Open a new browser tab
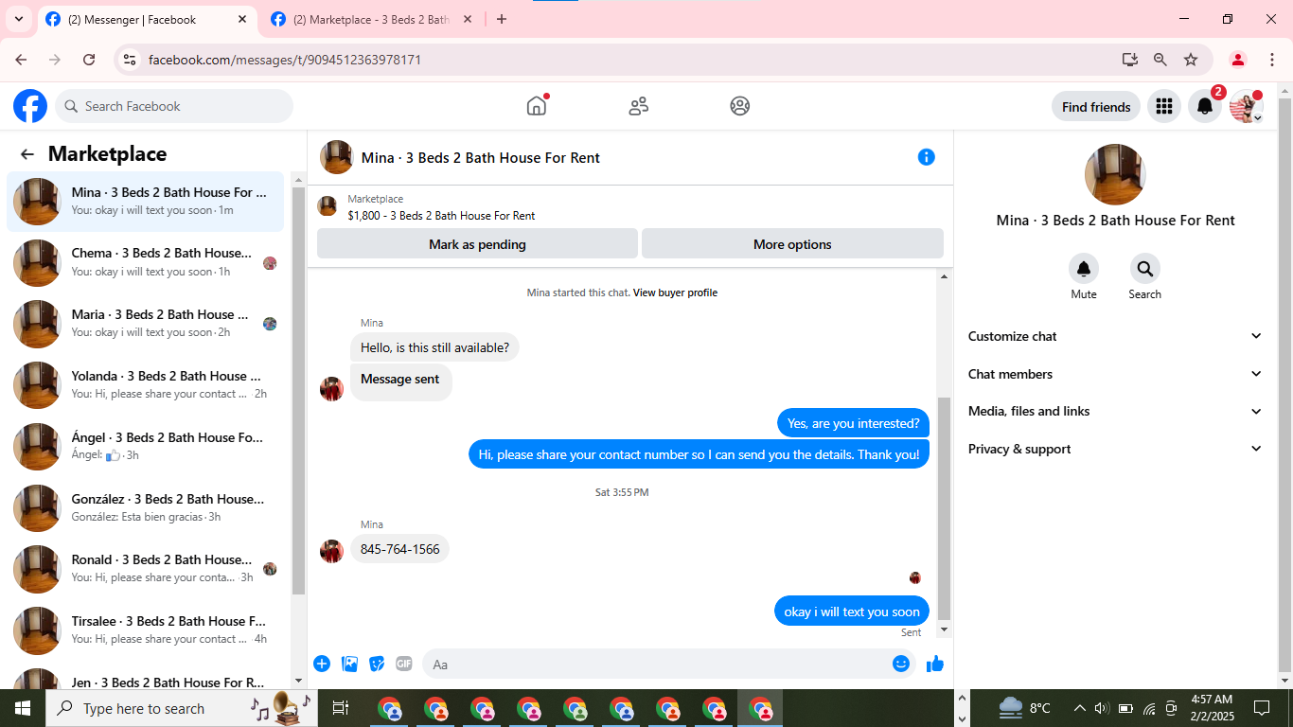Screen dimensions: 1293x727 tap(502, 19)
